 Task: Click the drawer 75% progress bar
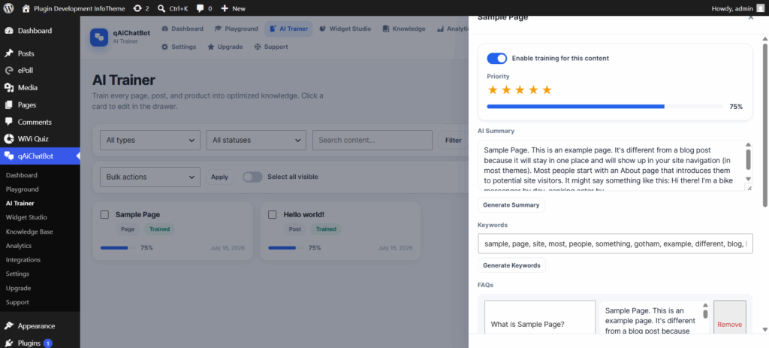point(605,107)
